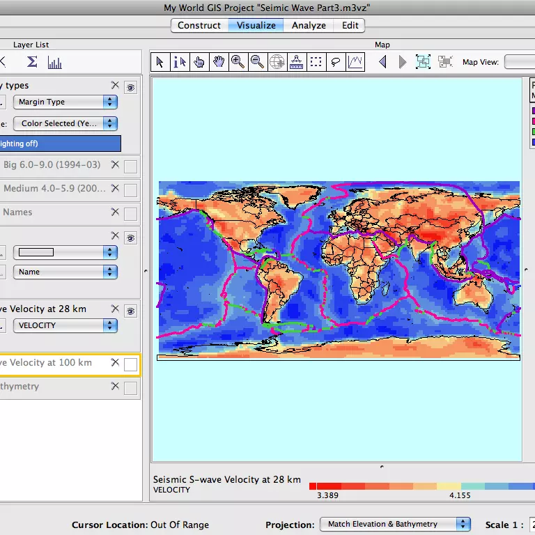
Task: Activate the Get Information tool
Action: (x=179, y=62)
